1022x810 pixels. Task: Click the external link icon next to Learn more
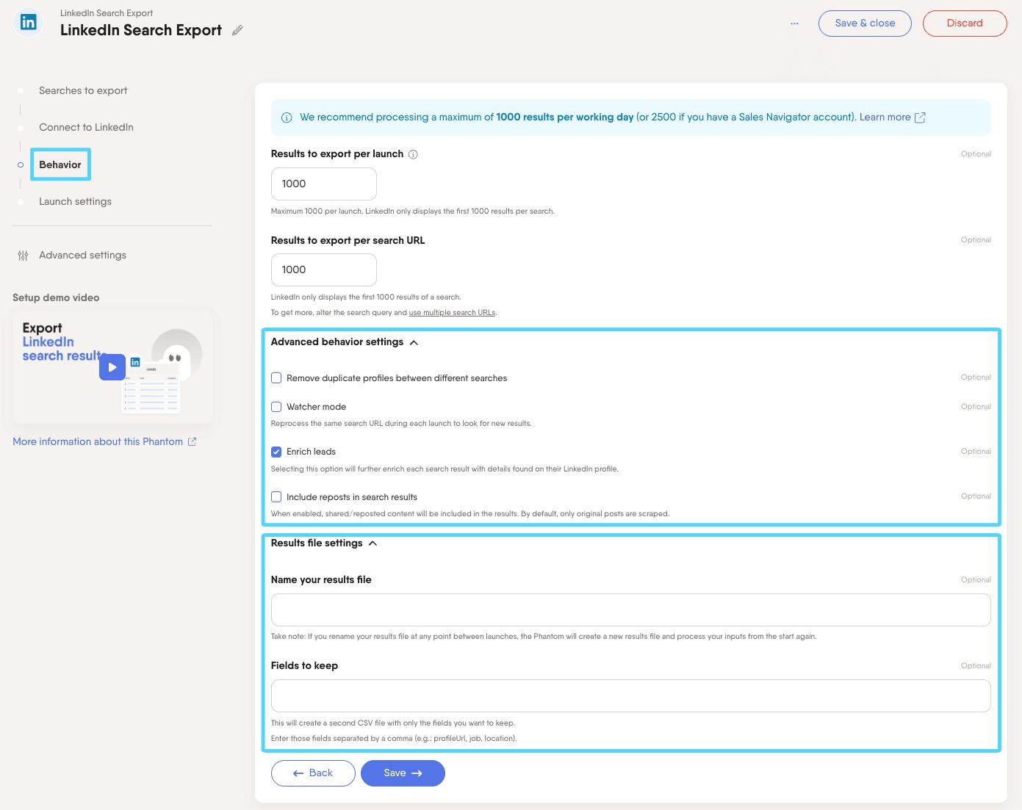pos(920,117)
